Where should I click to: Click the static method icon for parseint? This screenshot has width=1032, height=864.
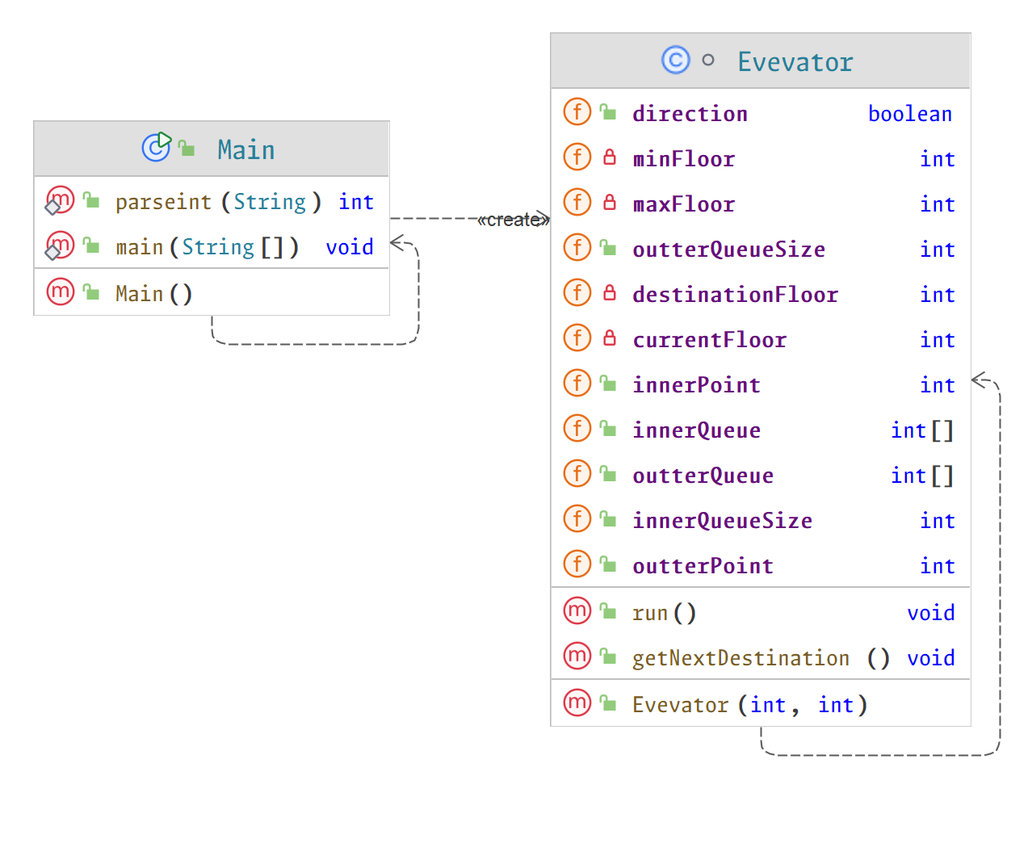click(60, 199)
